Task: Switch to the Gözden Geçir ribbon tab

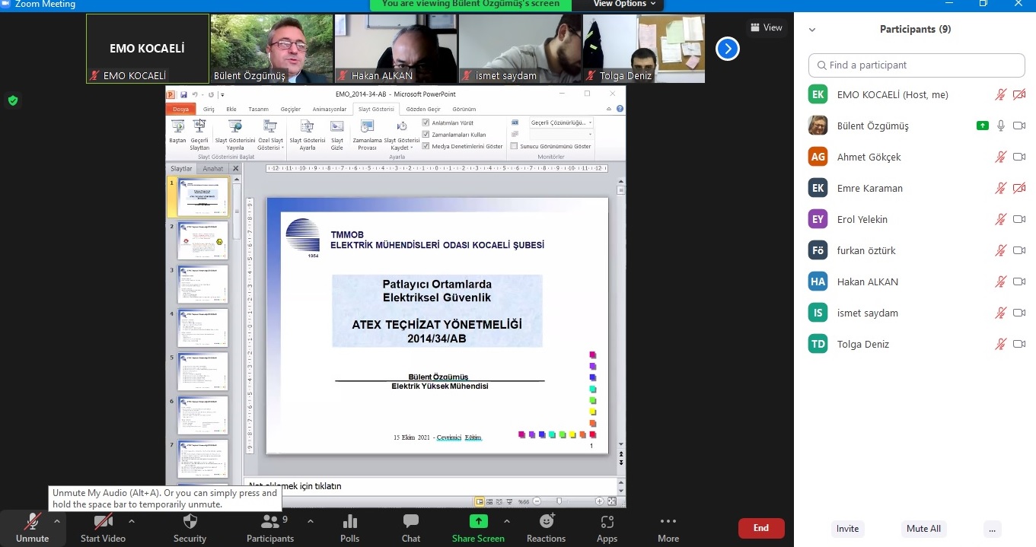Action: pyautogui.click(x=423, y=109)
